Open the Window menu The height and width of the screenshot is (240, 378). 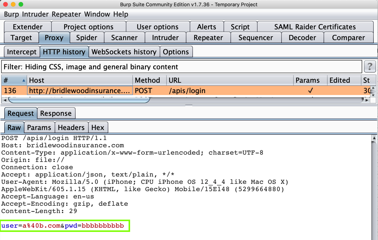point(97,14)
